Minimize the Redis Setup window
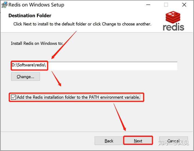The width and height of the screenshot is (194, 151). [x=148, y=5]
